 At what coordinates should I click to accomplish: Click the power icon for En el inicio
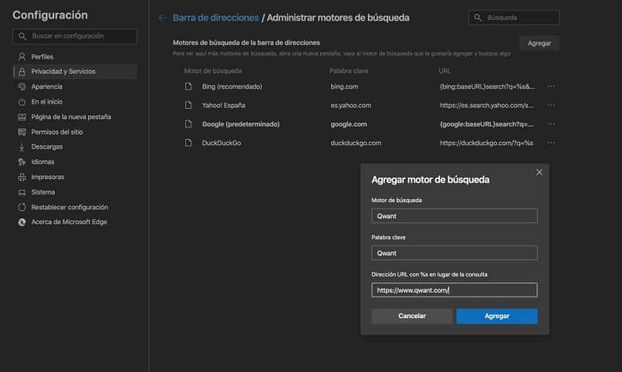[22, 102]
